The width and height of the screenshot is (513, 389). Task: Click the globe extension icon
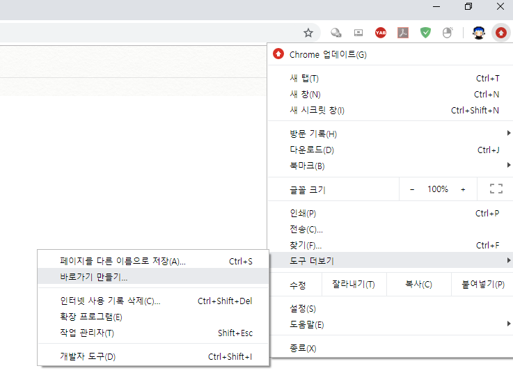pyautogui.click(x=336, y=33)
